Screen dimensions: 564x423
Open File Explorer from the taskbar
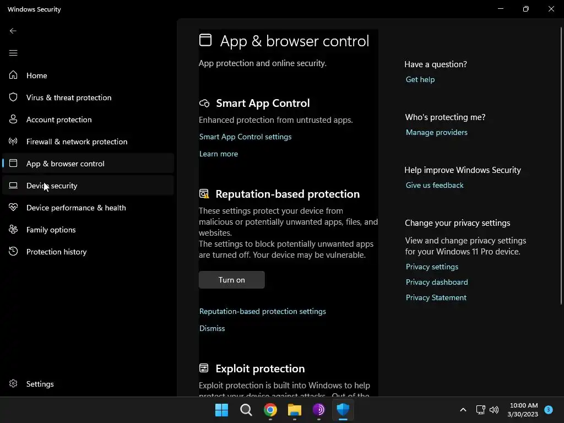click(294, 410)
